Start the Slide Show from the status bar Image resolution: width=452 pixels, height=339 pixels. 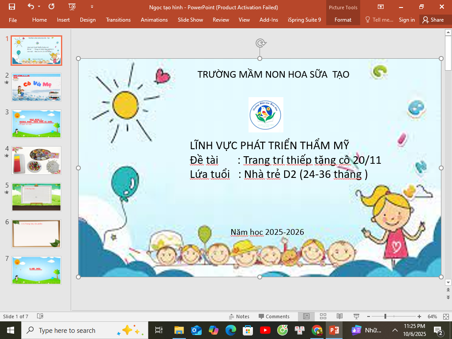[356, 316]
